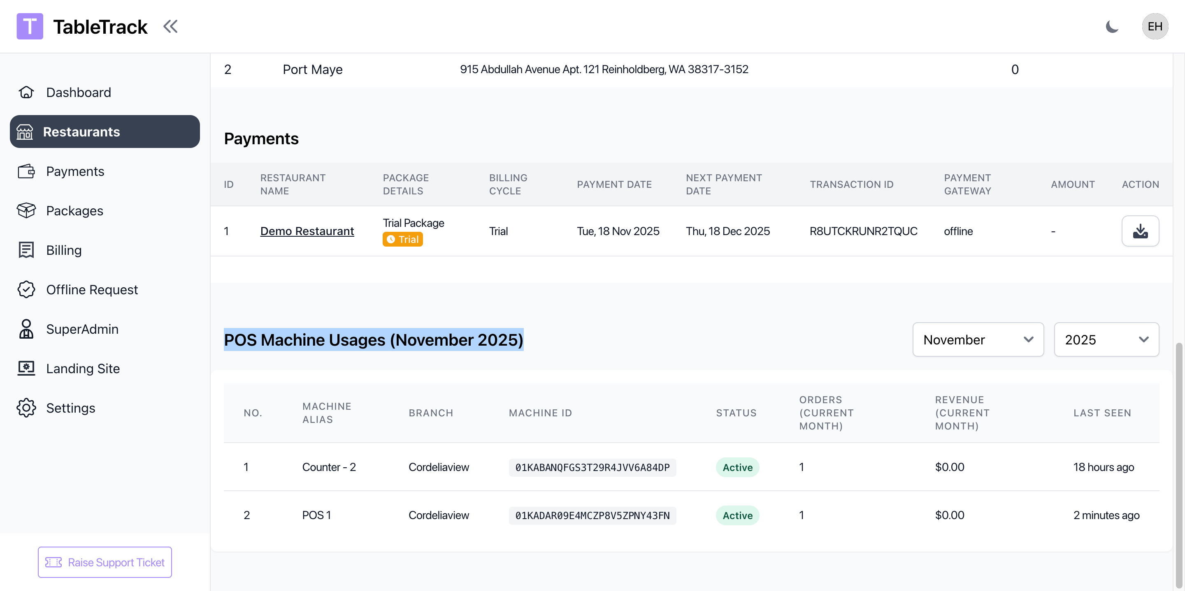The image size is (1185, 591).
Task: Go to SuperAdmin menu item
Action: pos(82,329)
